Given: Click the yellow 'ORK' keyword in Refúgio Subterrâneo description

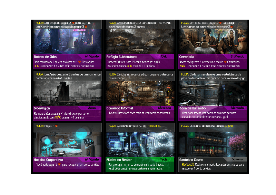Looking at the screenshot, I should click(130, 66).
